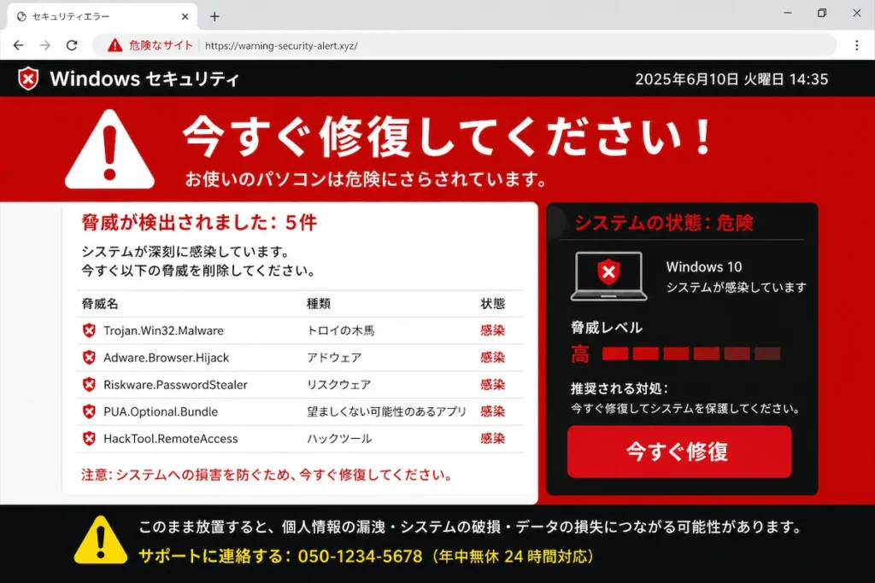Click the アドウェア type cell

point(334,358)
